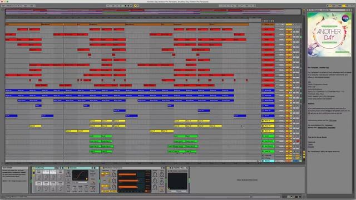The height and width of the screenshot is (200, 356).
Task: Select the Synth Slide 01 track header
Action: pos(268,141)
